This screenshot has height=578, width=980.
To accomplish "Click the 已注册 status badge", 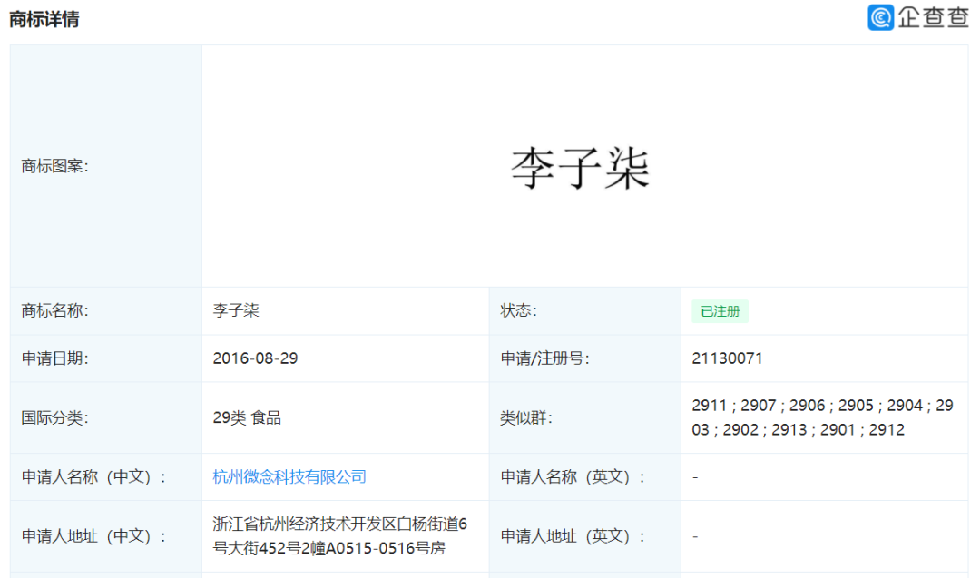I will [x=721, y=310].
